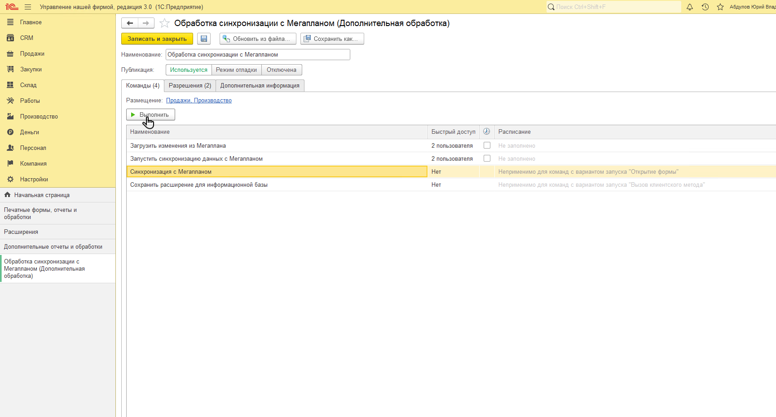Go back with the left arrow button
This screenshot has width=776, height=417.
pyautogui.click(x=130, y=23)
